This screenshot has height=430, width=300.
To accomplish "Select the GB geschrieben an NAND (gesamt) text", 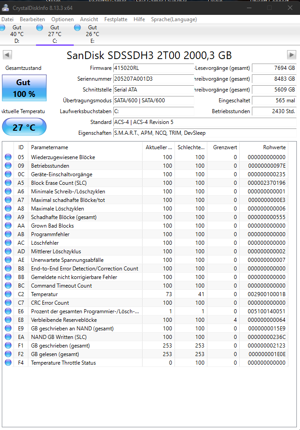I will [x=72, y=328].
